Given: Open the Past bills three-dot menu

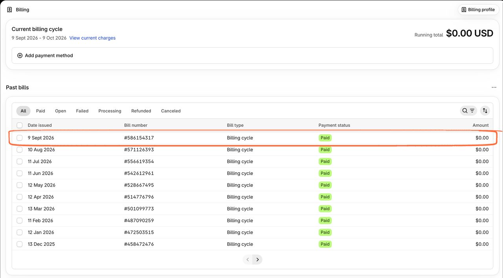Looking at the screenshot, I should click(494, 88).
